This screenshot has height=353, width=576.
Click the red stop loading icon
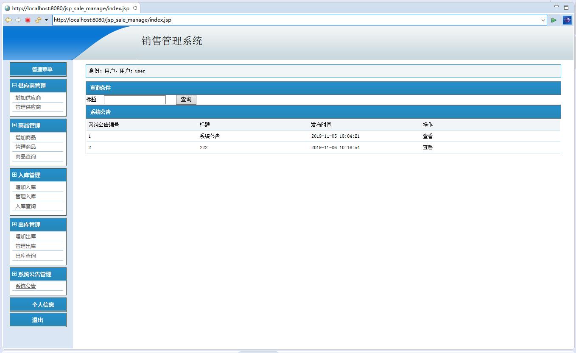(27, 19)
